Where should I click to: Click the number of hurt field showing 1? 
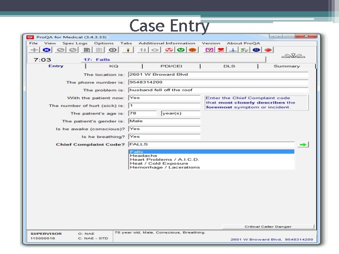pyautogui.click(x=164, y=106)
